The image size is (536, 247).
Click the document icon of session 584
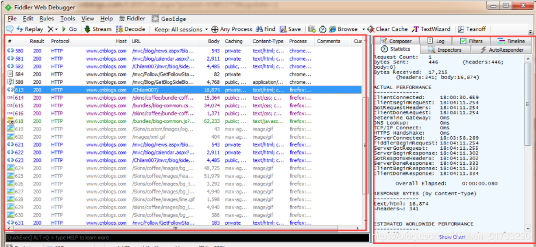pos(11,74)
